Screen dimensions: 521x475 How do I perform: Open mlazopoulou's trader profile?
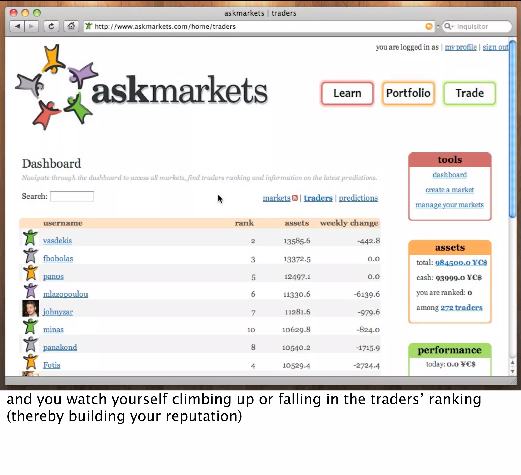pos(65,294)
